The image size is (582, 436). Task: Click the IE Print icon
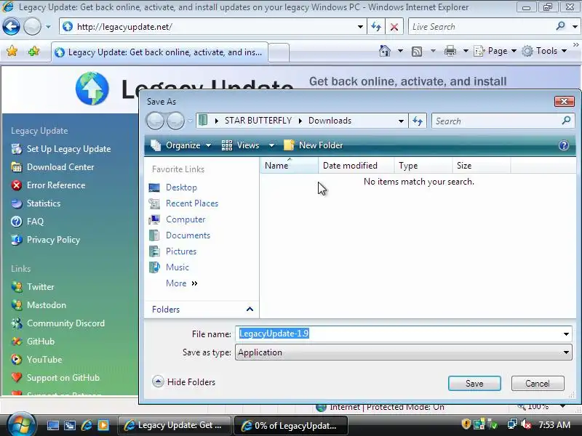[450, 51]
